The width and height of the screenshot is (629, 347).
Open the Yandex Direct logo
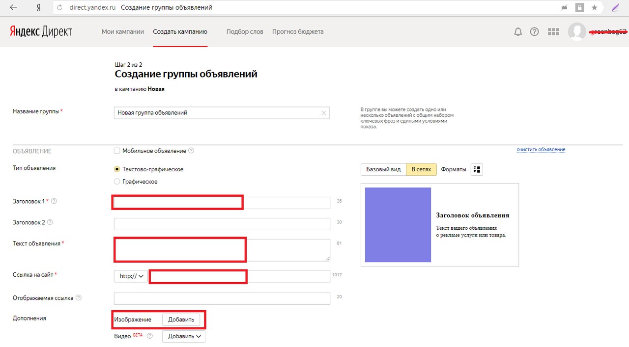pyautogui.click(x=41, y=31)
